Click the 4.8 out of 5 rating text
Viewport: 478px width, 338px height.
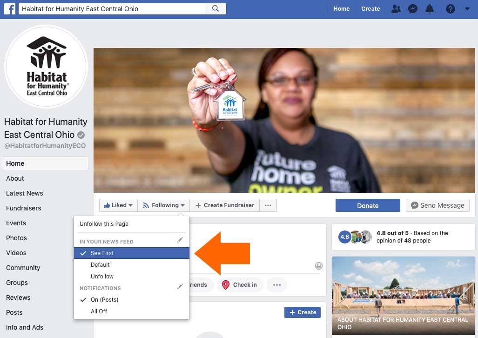(x=392, y=233)
